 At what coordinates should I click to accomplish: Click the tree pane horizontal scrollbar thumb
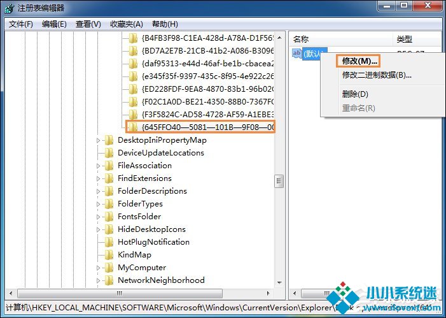[x=120, y=293]
